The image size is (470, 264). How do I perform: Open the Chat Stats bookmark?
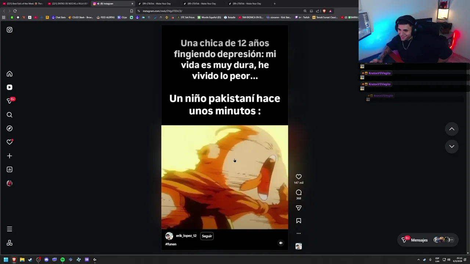58,17
